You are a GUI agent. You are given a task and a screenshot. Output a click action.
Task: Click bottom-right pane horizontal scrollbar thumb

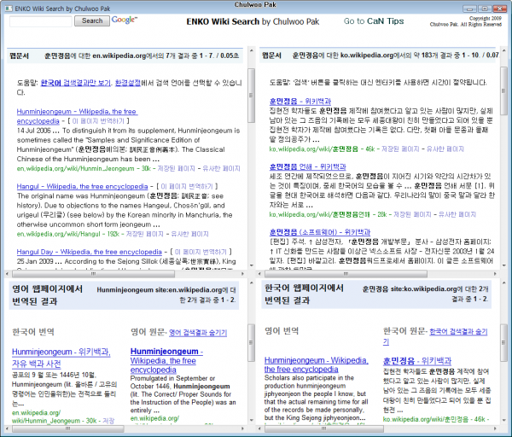pyautogui.click(x=323, y=428)
